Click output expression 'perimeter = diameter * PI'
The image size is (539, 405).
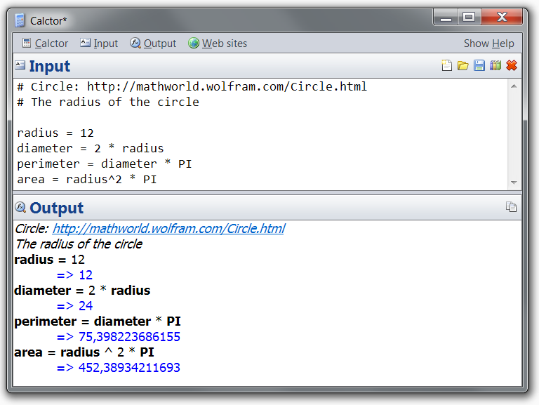tap(98, 321)
